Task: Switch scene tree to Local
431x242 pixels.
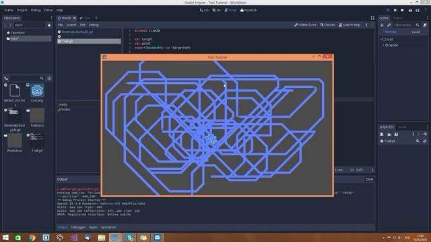Action: (x=416, y=32)
